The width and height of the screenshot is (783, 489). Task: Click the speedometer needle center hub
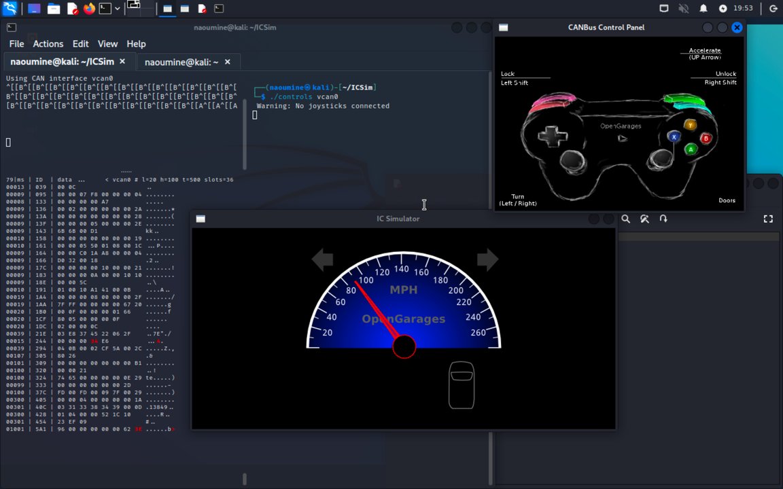pyautogui.click(x=404, y=347)
